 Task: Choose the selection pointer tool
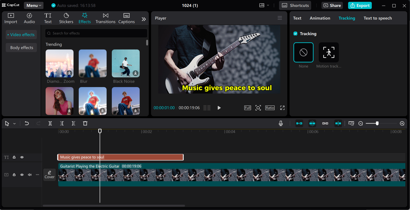(x=7, y=123)
